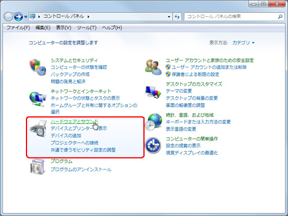Image resolution: width=288 pixels, height=216 pixels.
Task: Click デスクトップの背景の変更 link
Action: coord(192,98)
